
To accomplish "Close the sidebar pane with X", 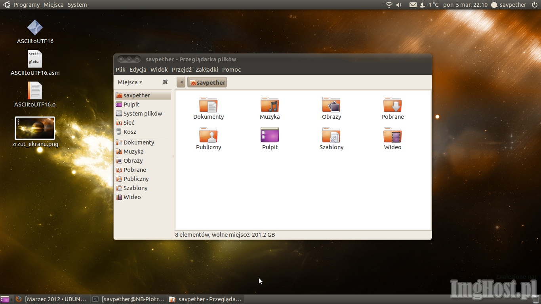I will (x=165, y=82).
